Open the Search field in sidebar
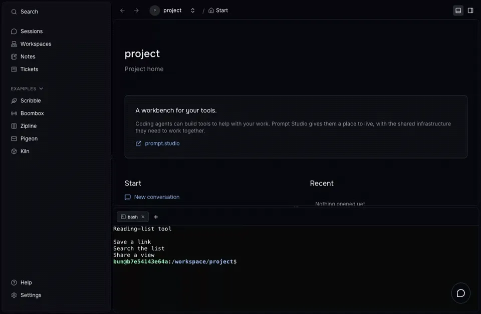Image resolution: width=481 pixels, height=314 pixels. (56, 11)
